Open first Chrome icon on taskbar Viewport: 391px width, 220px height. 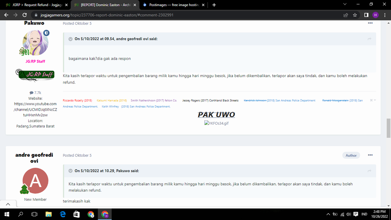click(91, 214)
